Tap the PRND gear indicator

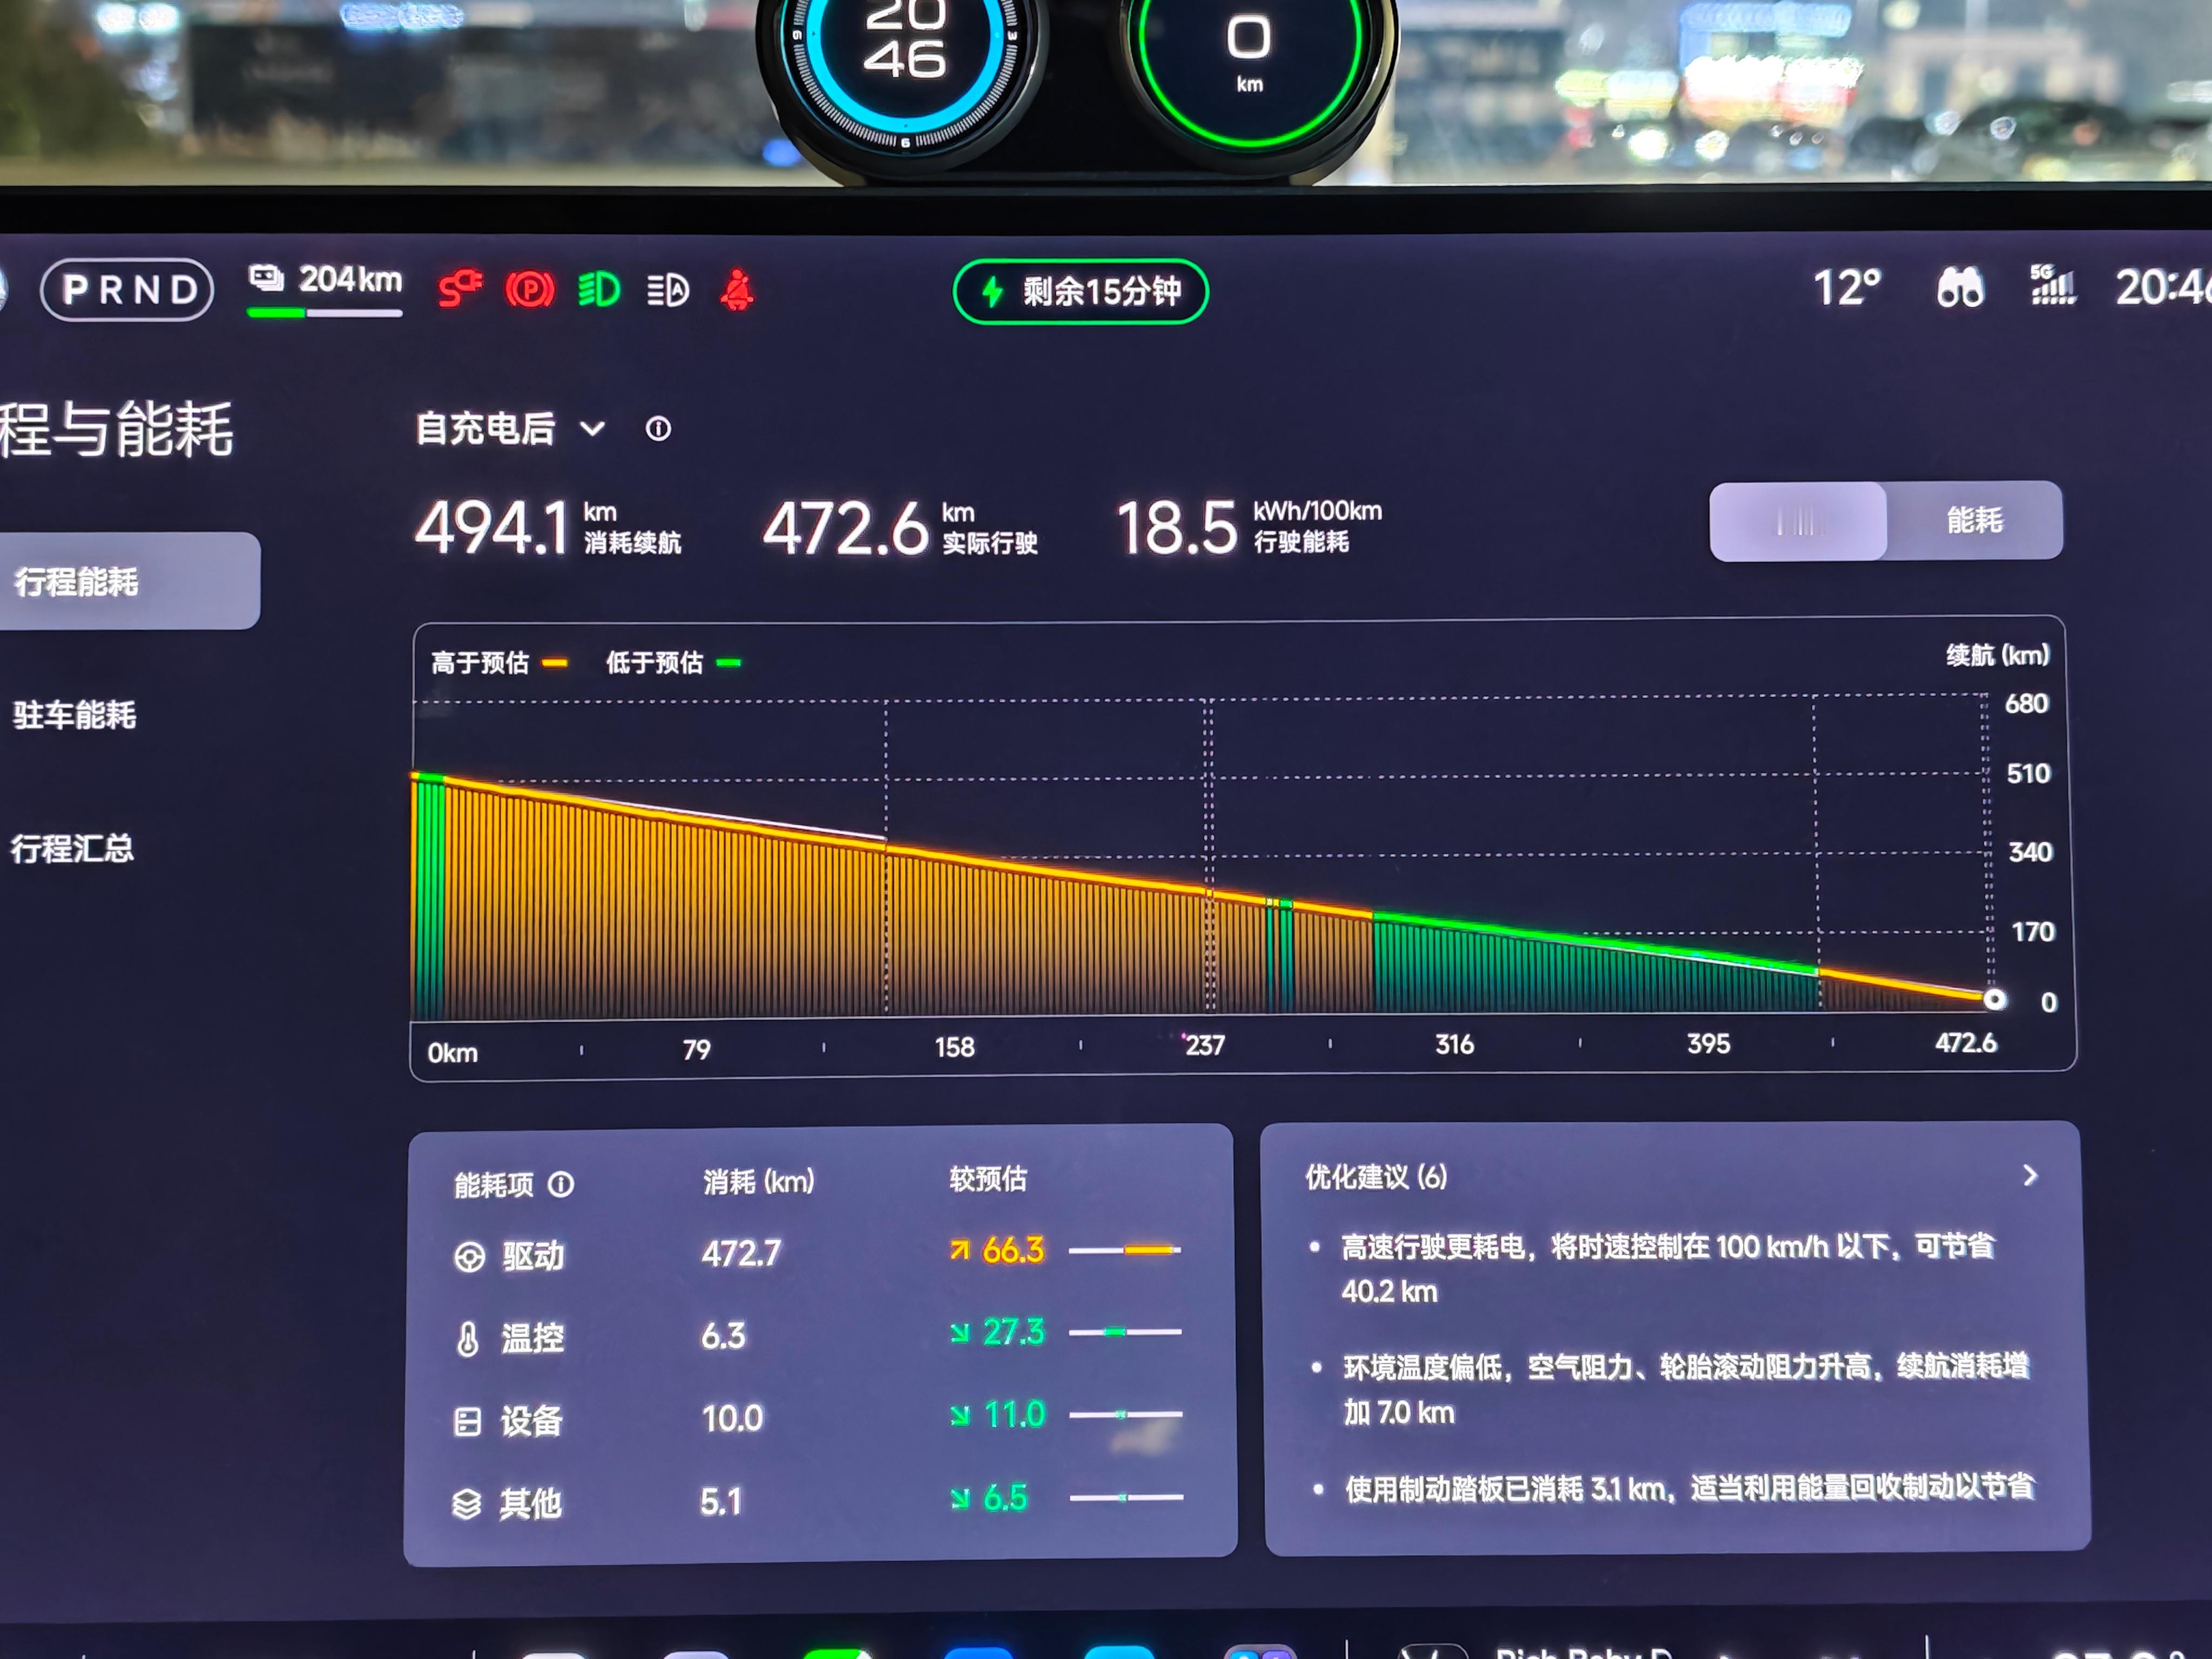pyautogui.click(x=127, y=290)
